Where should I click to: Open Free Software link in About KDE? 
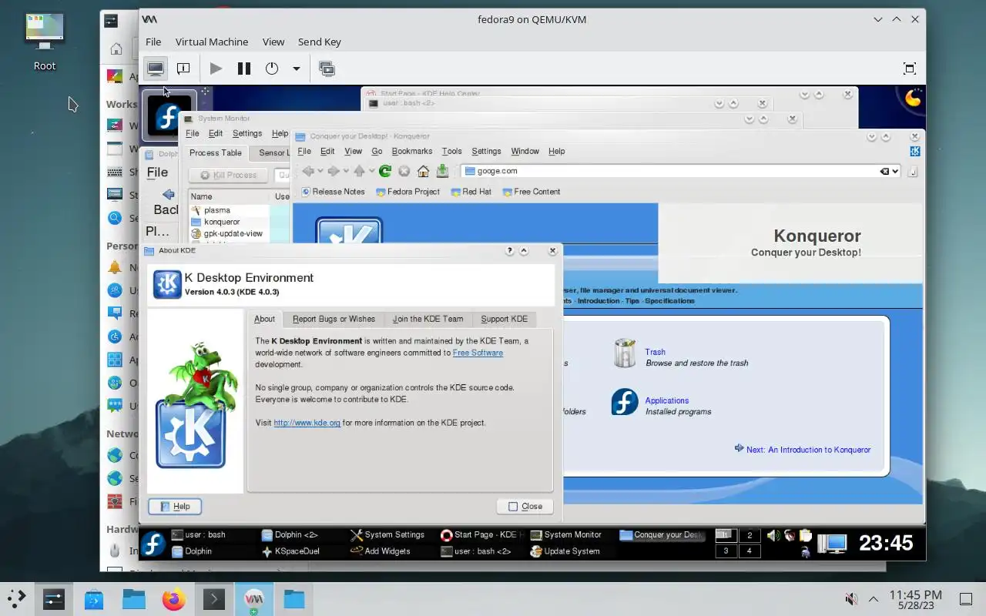pos(478,353)
